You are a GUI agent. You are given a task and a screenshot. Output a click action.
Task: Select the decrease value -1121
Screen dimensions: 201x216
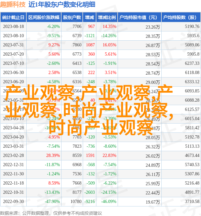coord(90,36)
